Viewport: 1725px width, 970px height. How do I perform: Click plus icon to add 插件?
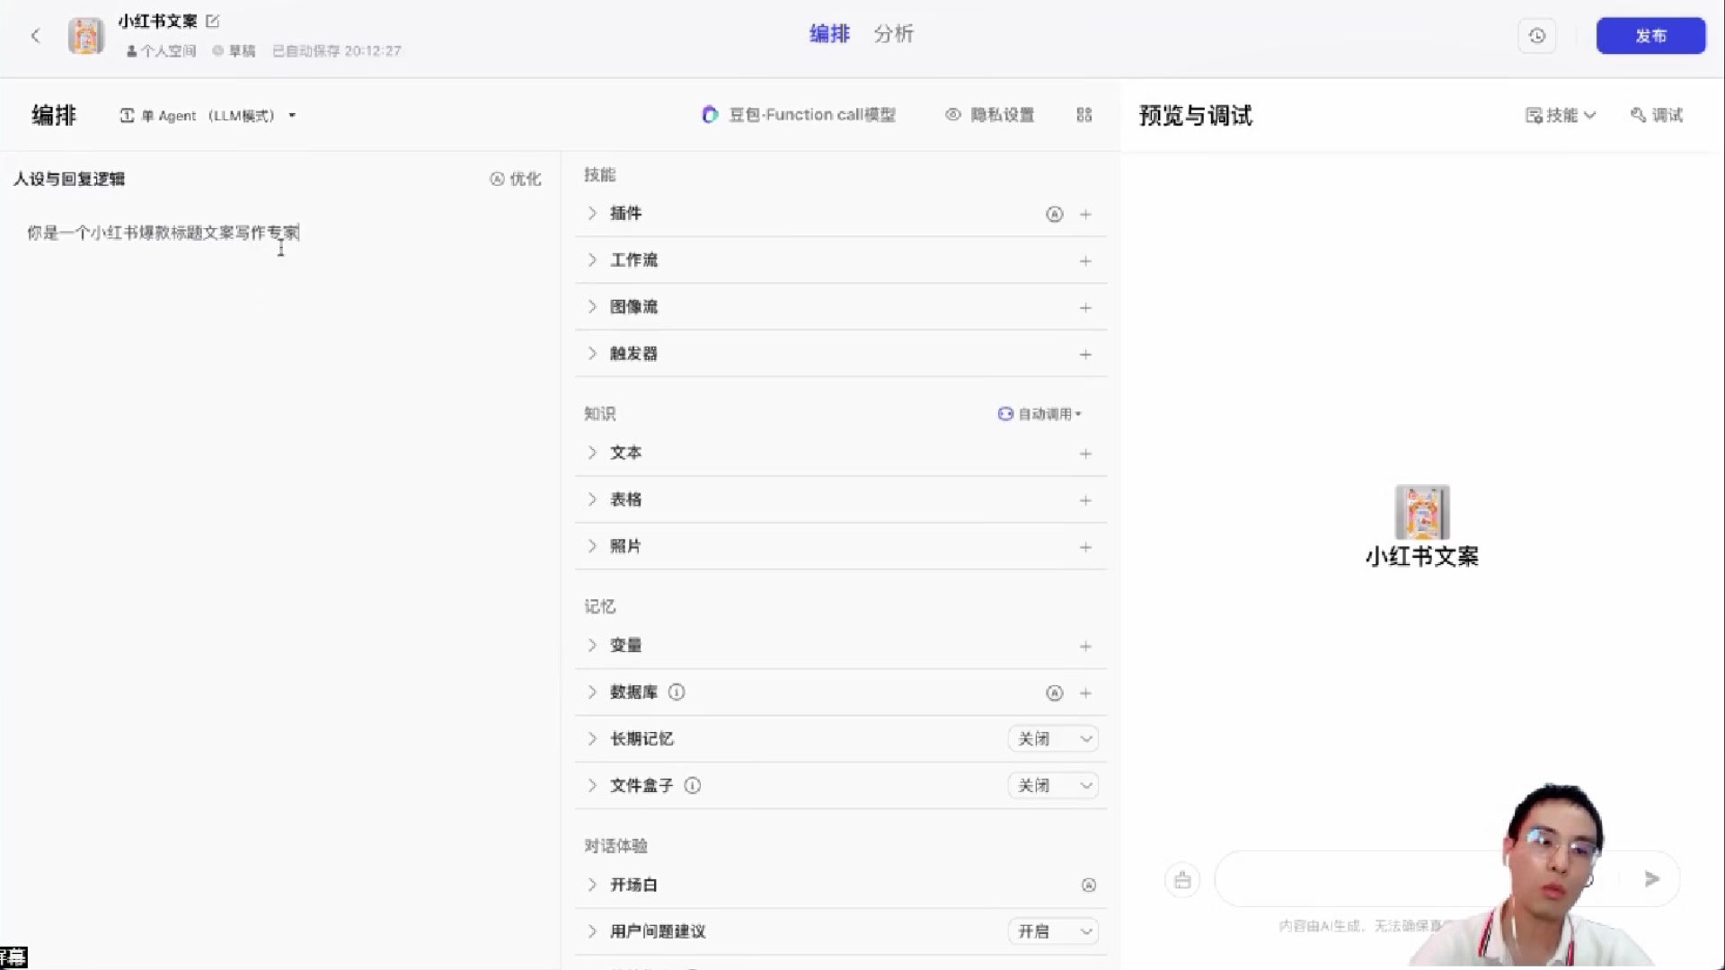[x=1085, y=214]
